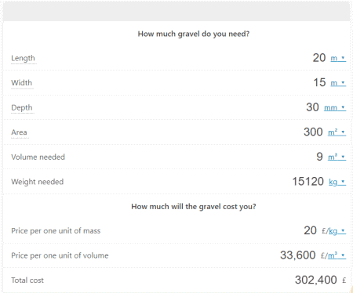Change the Weight needed unit from kg
The width and height of the screenshot is (353, 293).
[x=337, y=182]
